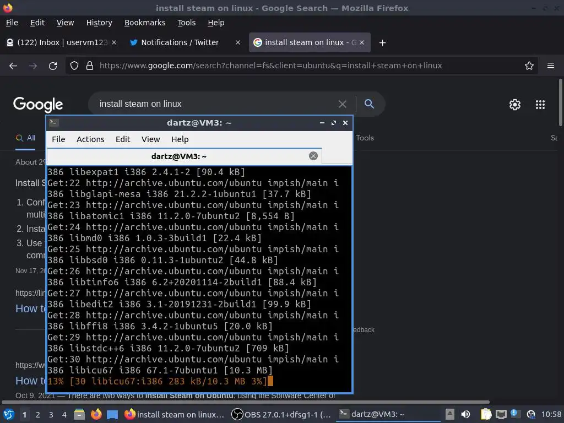The height and width of the screenshot is (423, 564).
Task: Open the removable media eject tray icon
Action: 449,415
